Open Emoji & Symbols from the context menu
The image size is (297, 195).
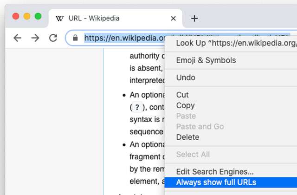206,60
